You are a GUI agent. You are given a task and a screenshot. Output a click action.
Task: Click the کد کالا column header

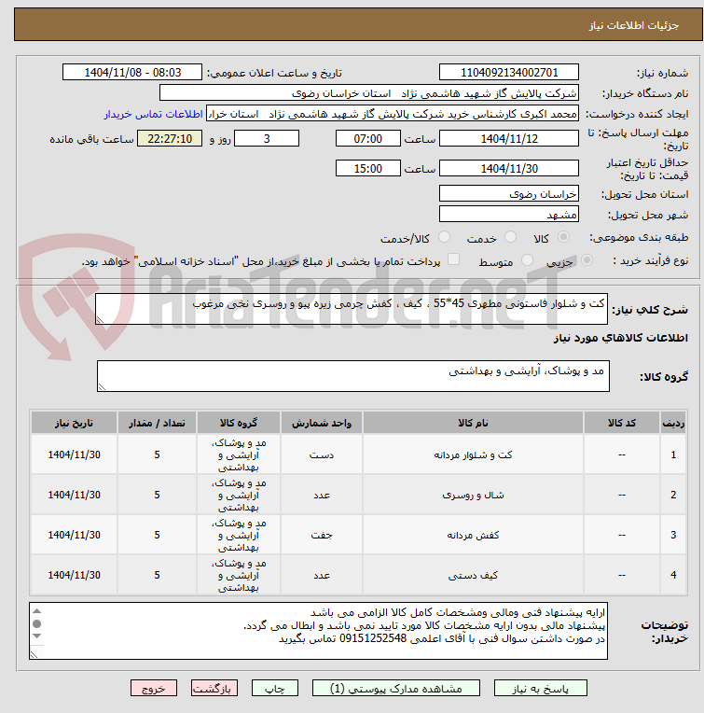coord(621,423)
